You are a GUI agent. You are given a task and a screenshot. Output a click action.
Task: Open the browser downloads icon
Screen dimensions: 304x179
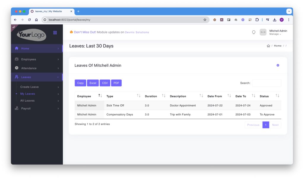pos(275,20)
